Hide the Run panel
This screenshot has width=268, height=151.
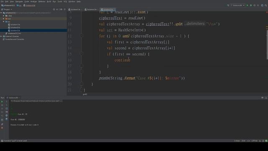pyautogui.click(x=266, y=98)
